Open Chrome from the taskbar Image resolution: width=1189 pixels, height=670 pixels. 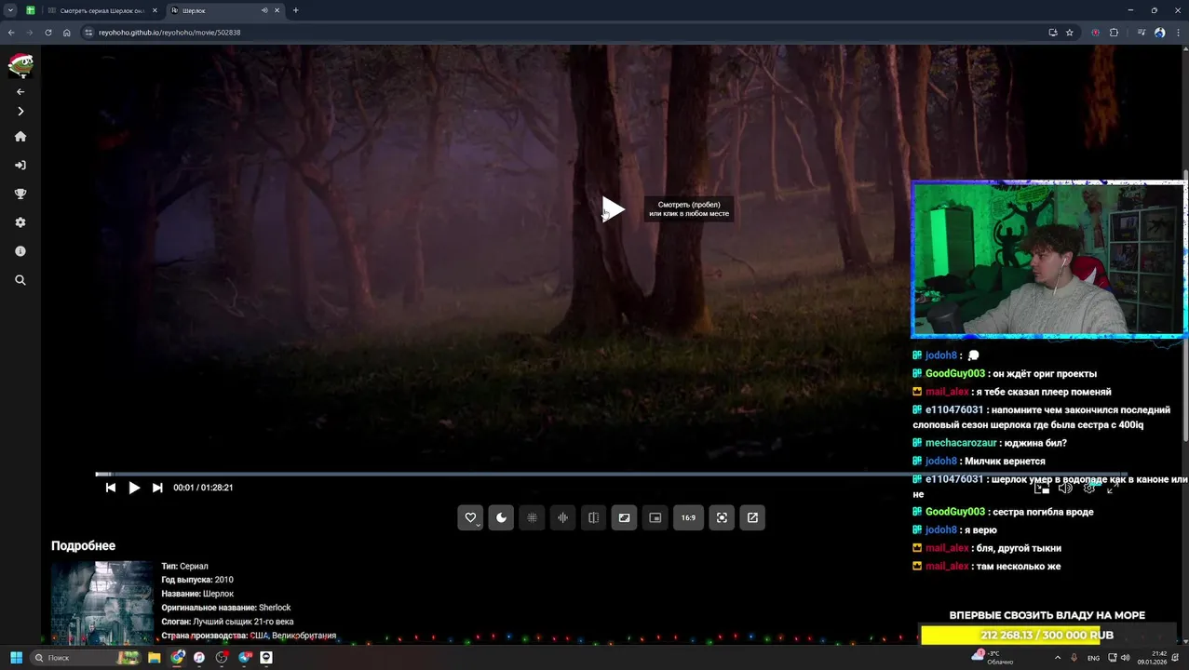click(177, 658)
